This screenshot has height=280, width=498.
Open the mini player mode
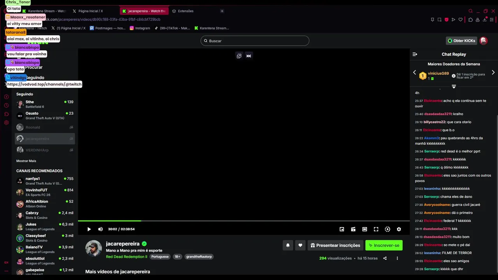click(342, 229)
